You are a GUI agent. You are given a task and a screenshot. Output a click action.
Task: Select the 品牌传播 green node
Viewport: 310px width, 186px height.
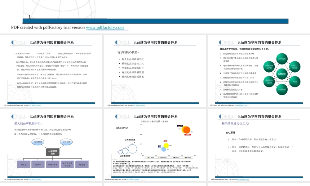[x=282, y=89]
